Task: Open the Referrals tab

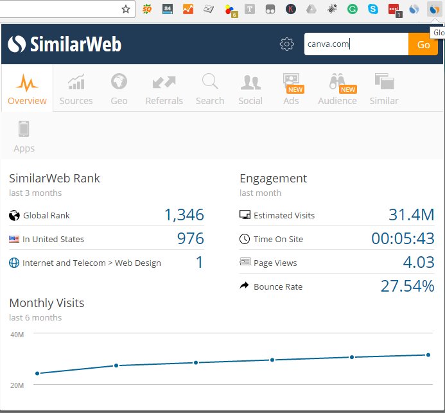Action: point(164,89)
